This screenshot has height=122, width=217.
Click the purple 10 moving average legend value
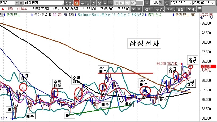coord(55,15)
